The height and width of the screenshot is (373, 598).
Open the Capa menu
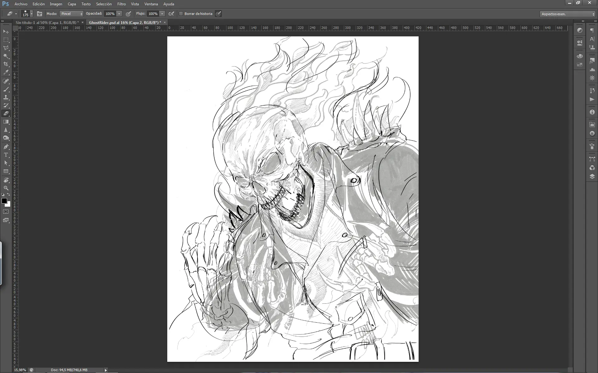click(x=72, y=4)
